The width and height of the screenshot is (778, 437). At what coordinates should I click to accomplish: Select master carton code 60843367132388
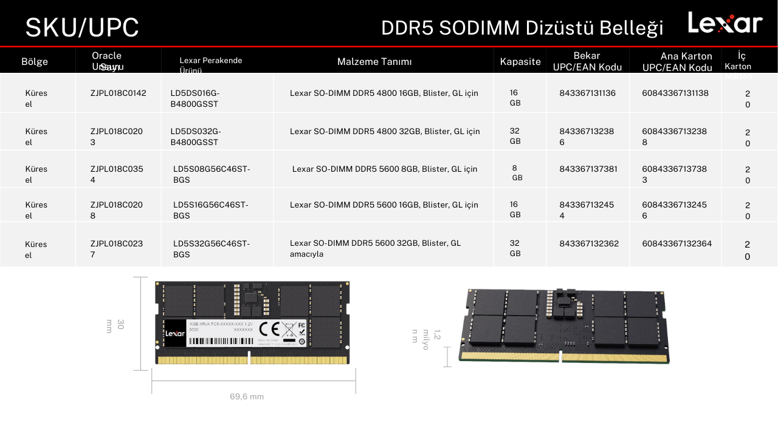click(x=675, y=137)
